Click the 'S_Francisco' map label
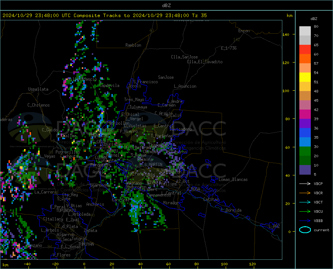This screenshot has width=333, height=269. pyautogui.click(x=145, y=82)
